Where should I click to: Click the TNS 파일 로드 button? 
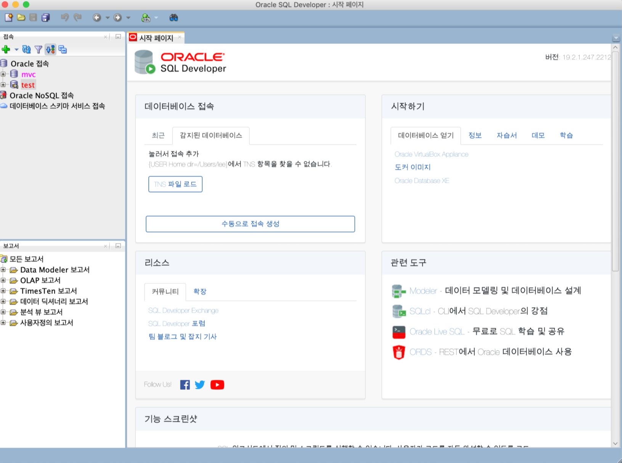pyautogui.click(x=175, y=184)
